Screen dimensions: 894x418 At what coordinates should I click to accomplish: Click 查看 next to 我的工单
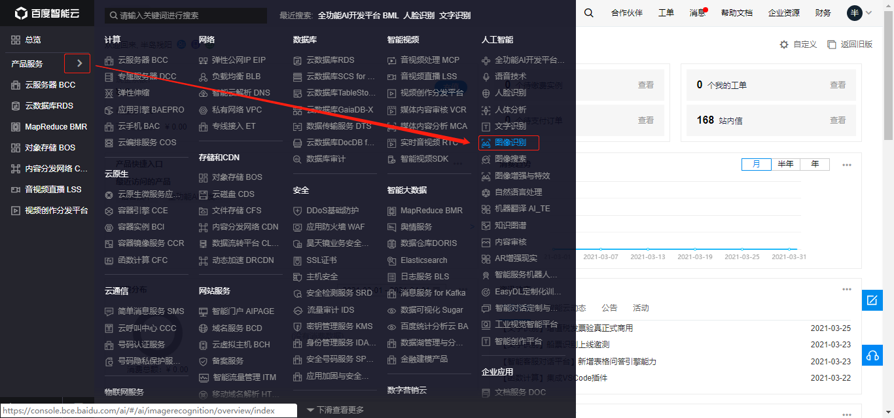[x=838, y=84]
